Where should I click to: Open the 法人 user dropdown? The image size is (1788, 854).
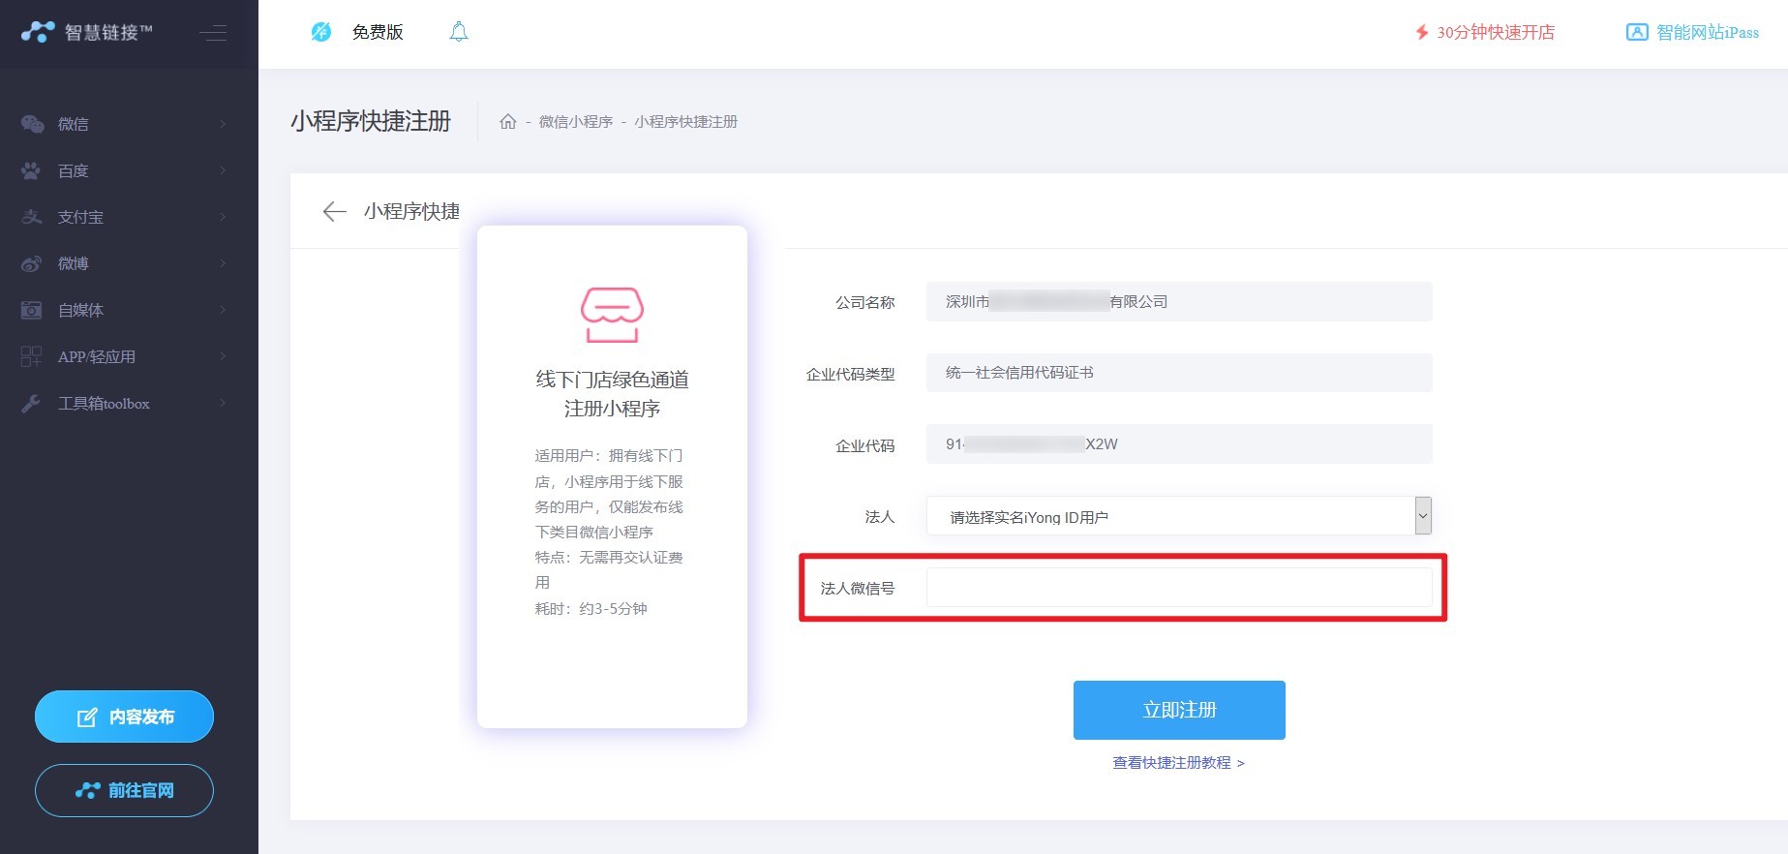(1178, 516)
